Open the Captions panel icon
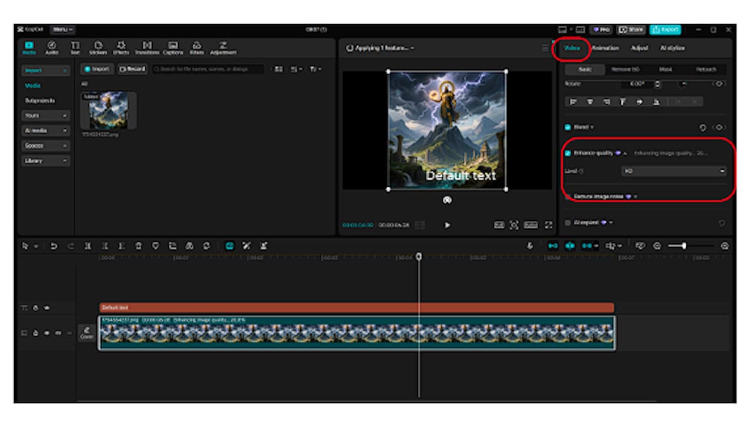Viewport: 752px width, 423px height. (173, 48)
